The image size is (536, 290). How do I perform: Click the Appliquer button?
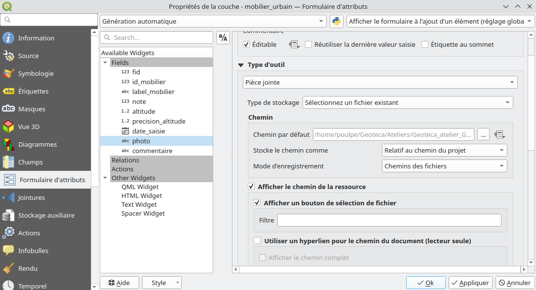tap(470, 283)
